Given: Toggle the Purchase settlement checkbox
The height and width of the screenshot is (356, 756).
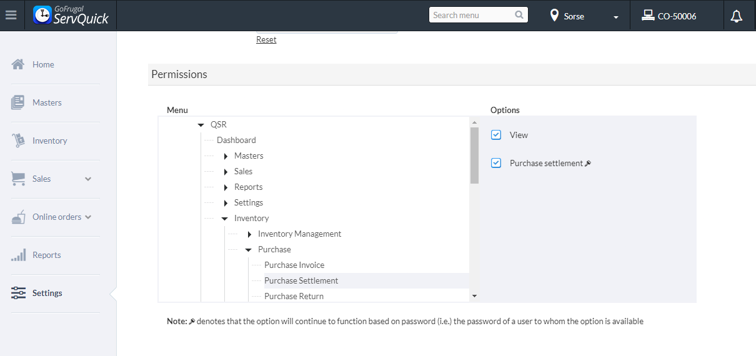Looking at the screenshot, I should (496, 163).
